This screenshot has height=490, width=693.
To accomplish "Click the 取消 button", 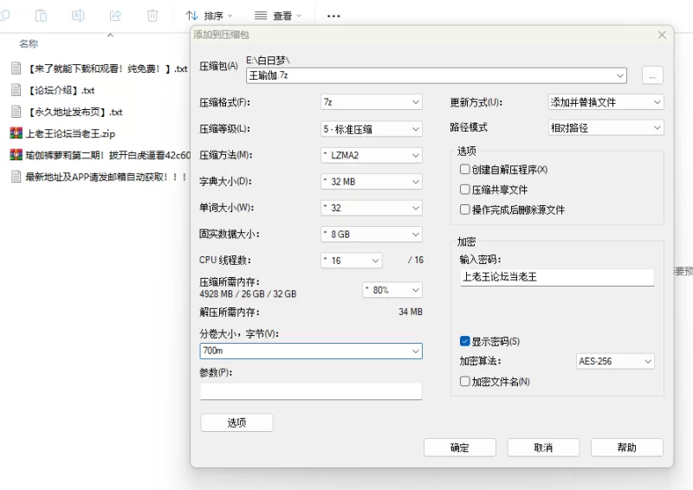I will point(543,448).
